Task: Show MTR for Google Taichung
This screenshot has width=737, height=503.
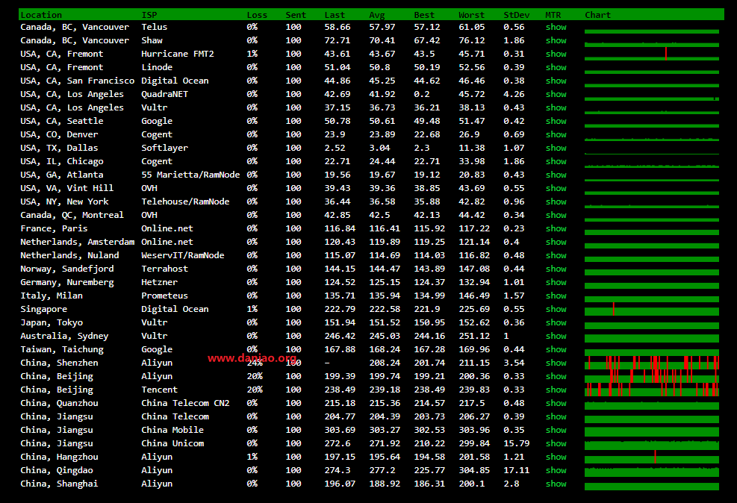Action: 556,349
